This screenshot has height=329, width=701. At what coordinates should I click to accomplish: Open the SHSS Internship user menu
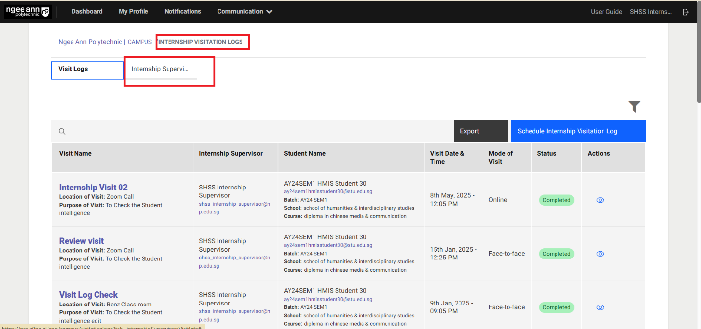coord(651,12)
